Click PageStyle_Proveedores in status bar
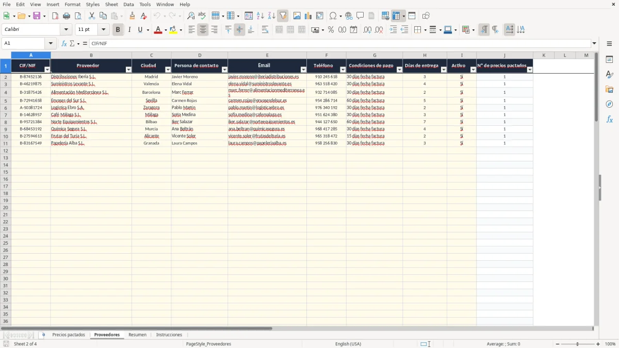This screenshot has height=348, width=619. click(x=208, y=344)
